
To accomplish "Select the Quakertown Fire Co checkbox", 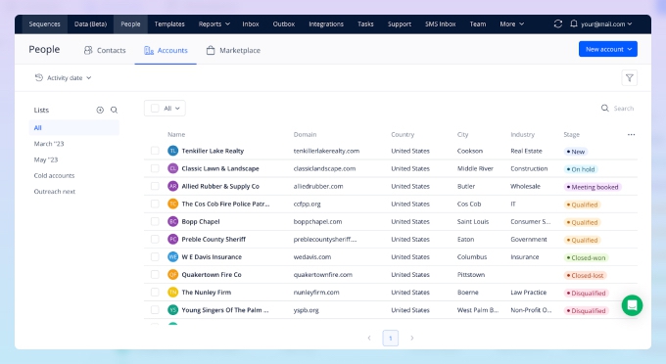I will [x=155, y=275].
